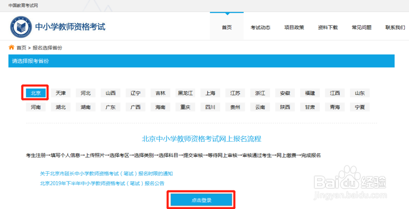Pick 湖南 from the province list
Viewport: 409px width, 209px height.
pyautogui.click(x=85, y=107)
